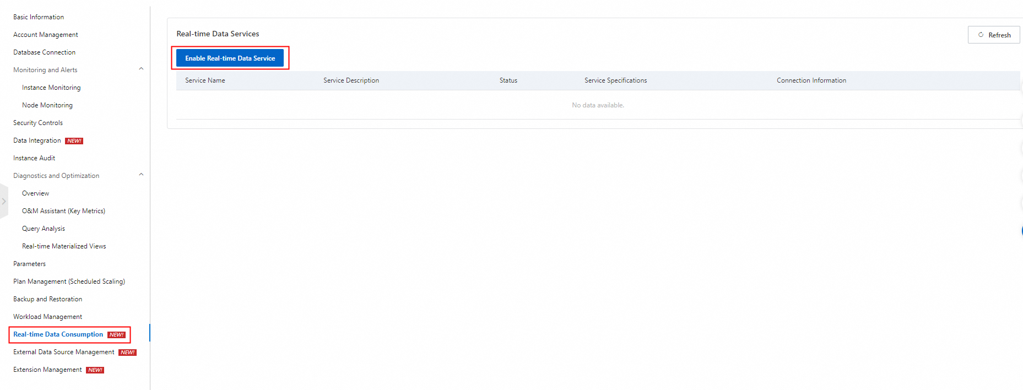This screenshot has height=390, width=1023.
Task: Open Database Connection section
Action: tap(44, 52)
